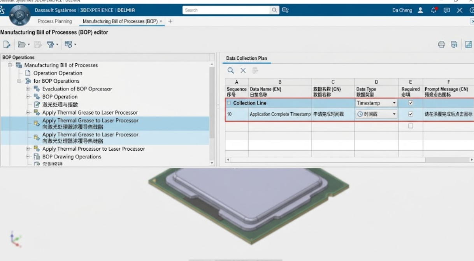This screenshot has height=261, width=474.
Task: Open the user profile icon near Da Cheng
Action: pyautogui.click(x=420, y=10)
